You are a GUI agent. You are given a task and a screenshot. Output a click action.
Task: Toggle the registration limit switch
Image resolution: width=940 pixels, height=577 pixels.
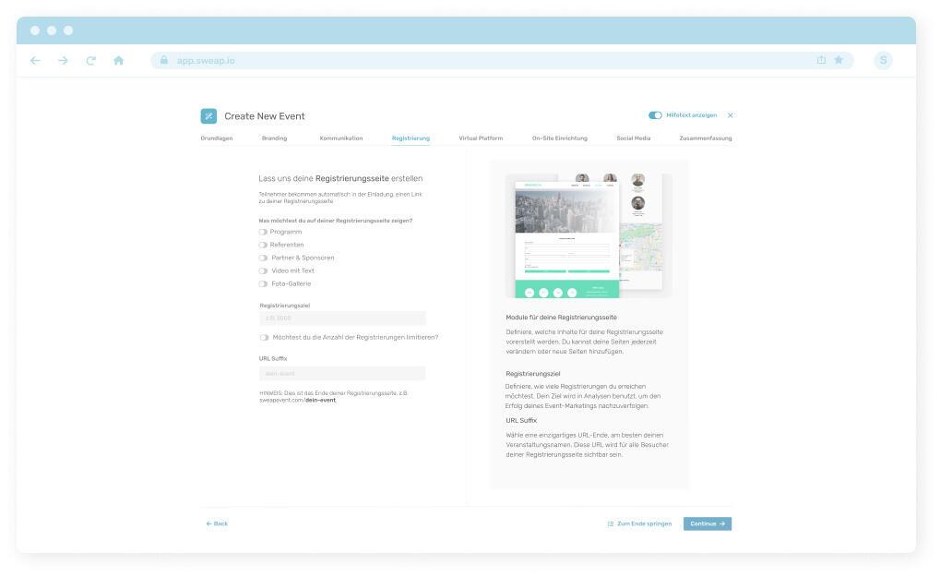pos(265,337)
